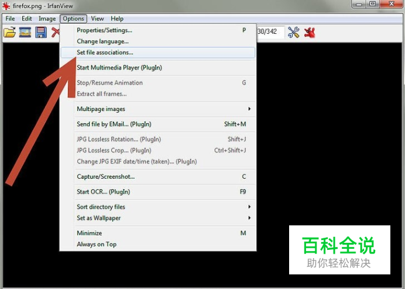Expand the Sort directory files submenu
This screenshot has height=289, width=405.
158,207
